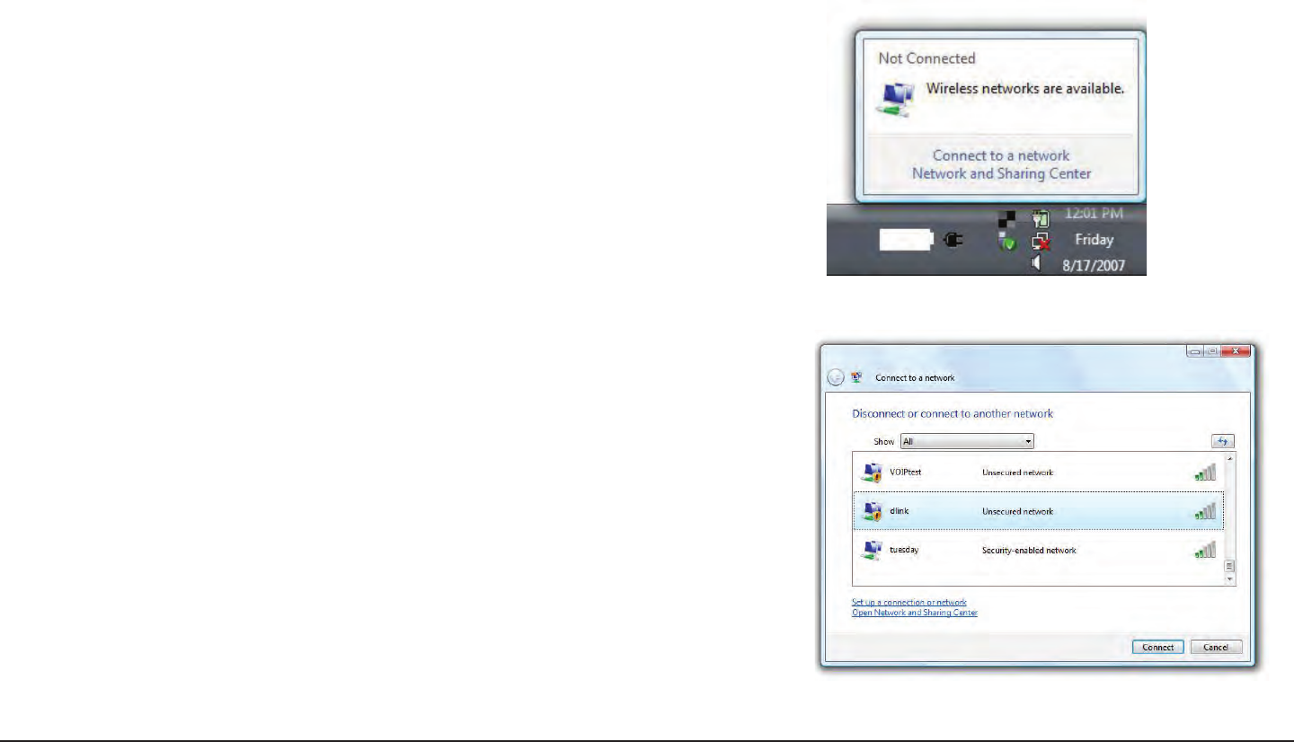Click the network list scrollbar down arrow
The image size is (1294, 742).
1230,579
